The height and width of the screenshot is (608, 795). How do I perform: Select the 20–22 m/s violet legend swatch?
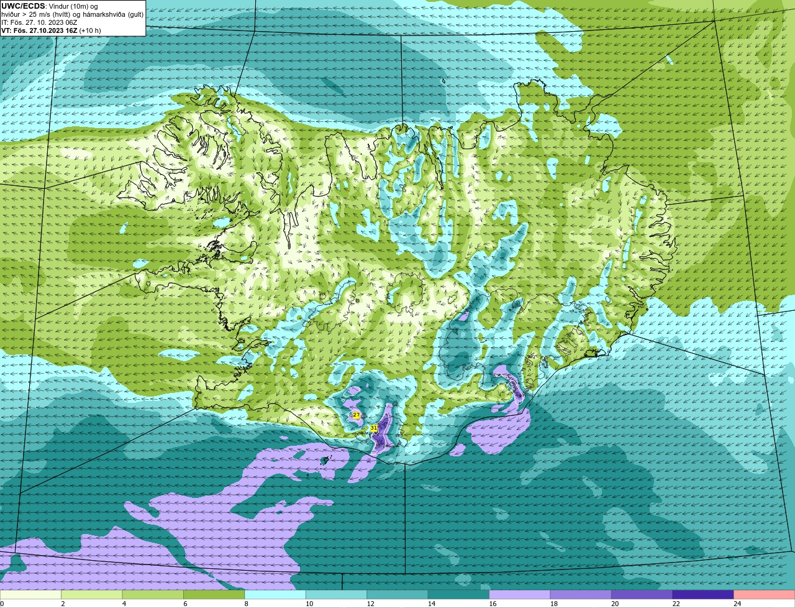coord(642,594)
